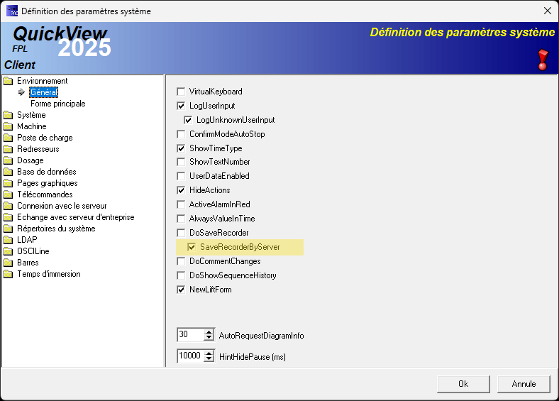The height and width of the screenshot is (401, 559).
Task: Enable ConfirmModeAutoStop checkbox
Action: (181, 135)
